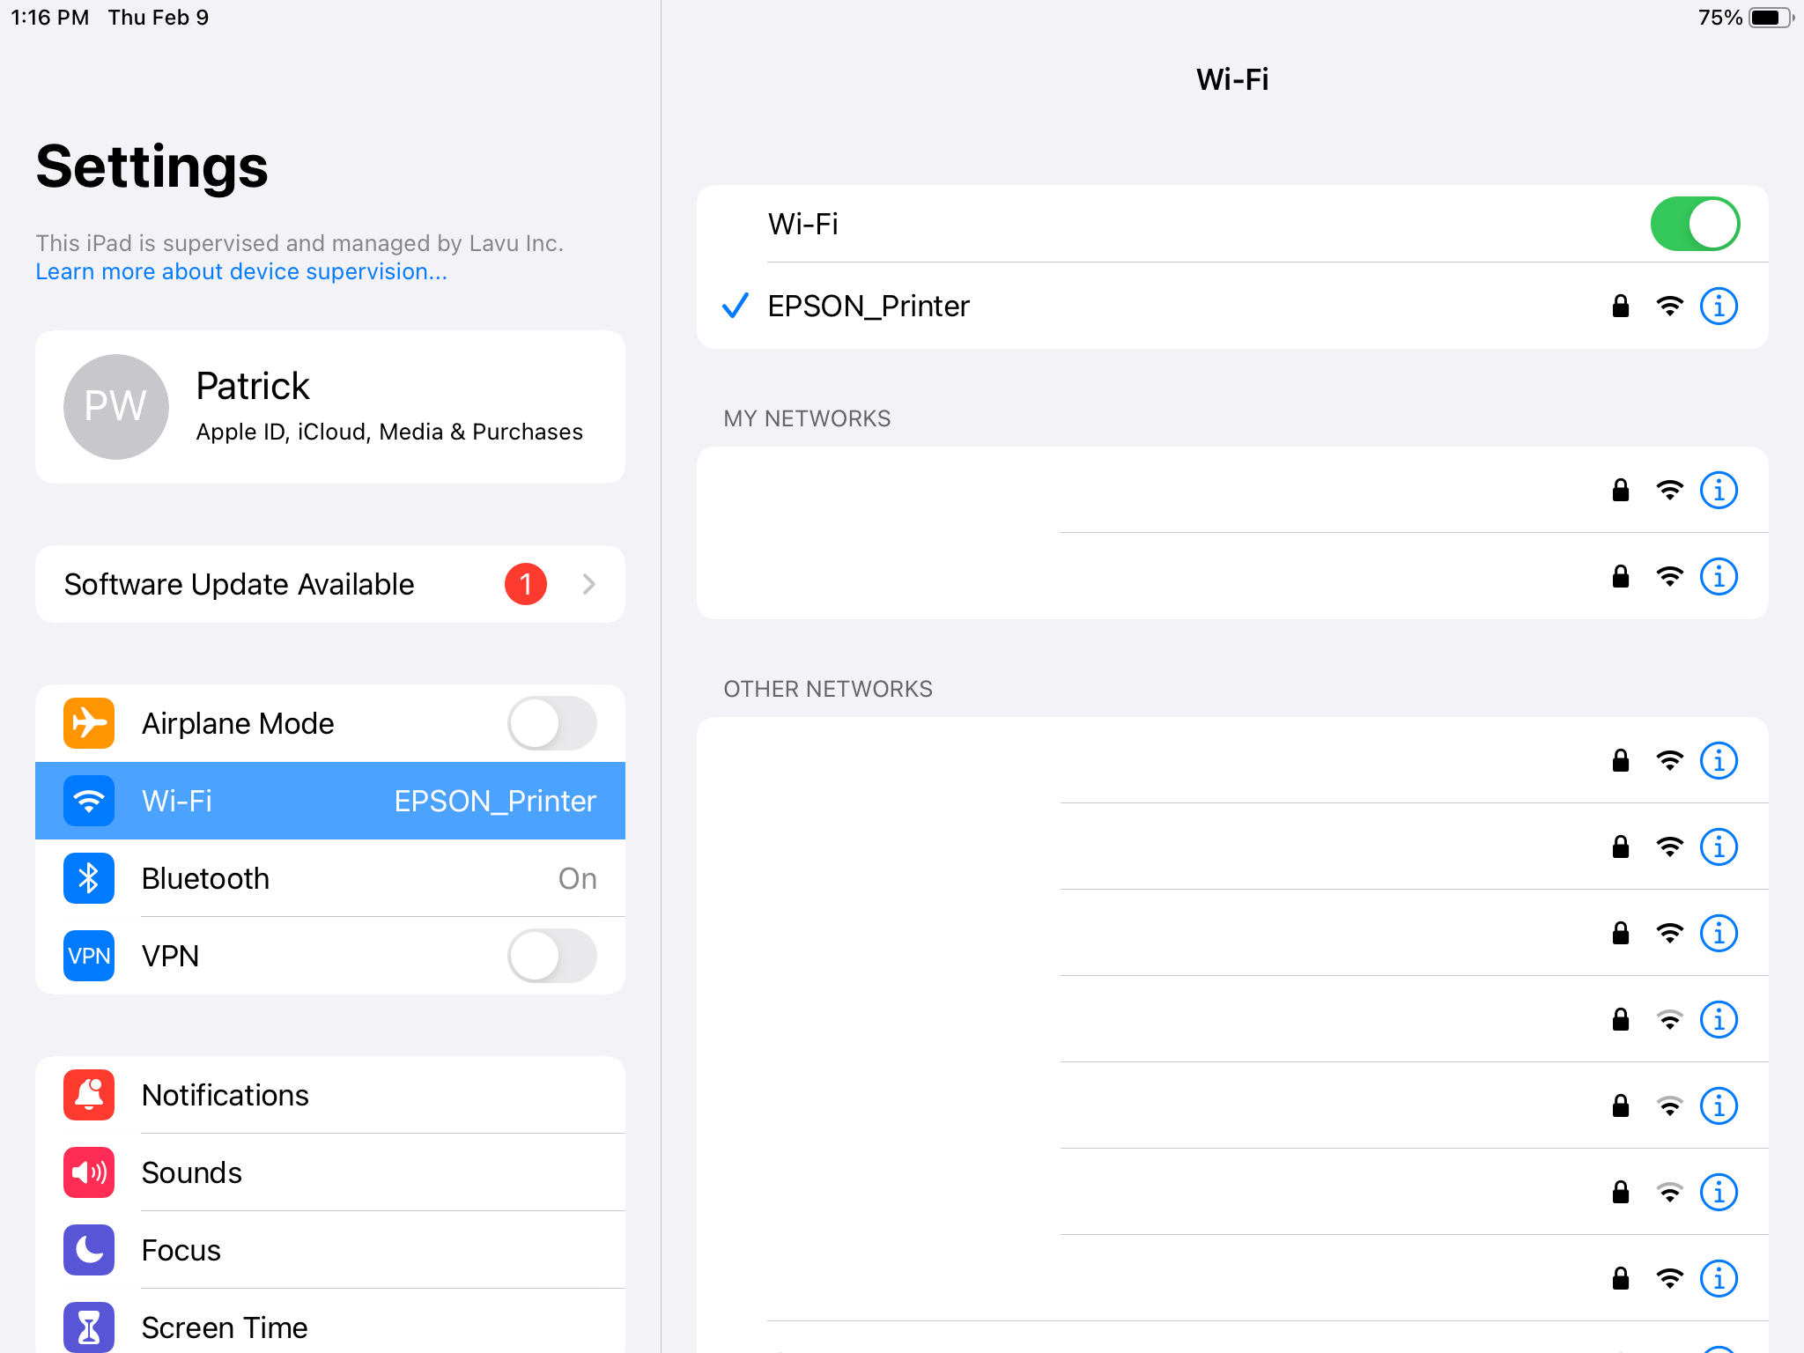The image size is (1804, 1353).
Task: Enable Airplane Mode switch
Action: [551, 723]
